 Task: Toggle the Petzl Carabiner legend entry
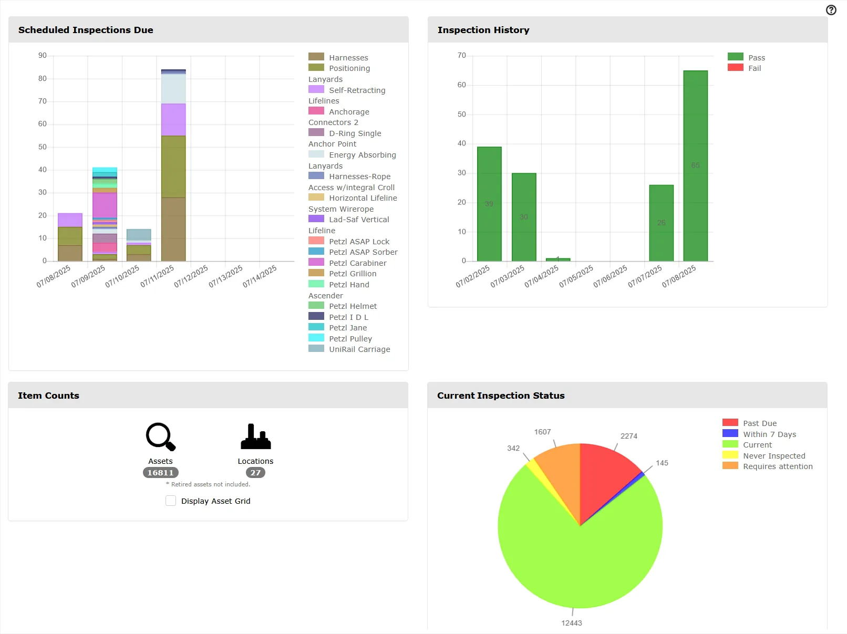[x=347, y=263]
